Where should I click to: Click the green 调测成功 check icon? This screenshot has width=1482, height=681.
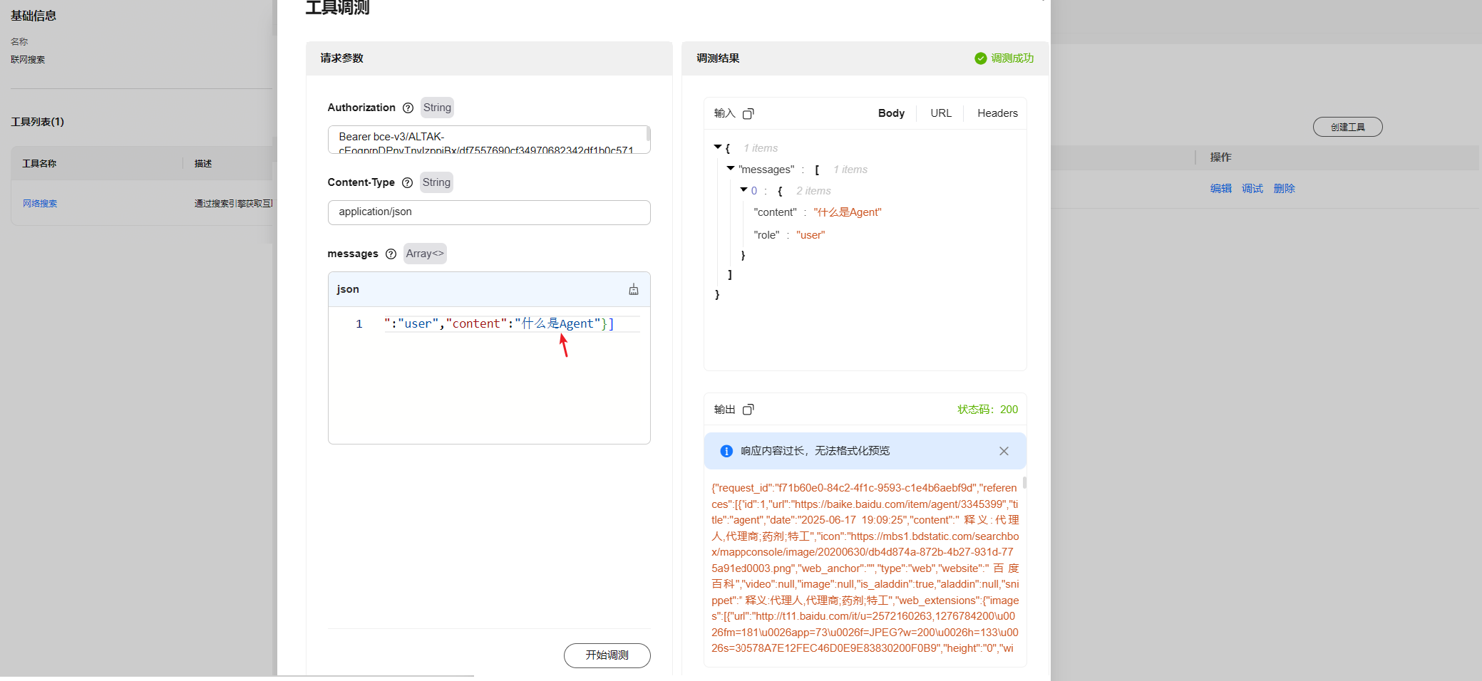point(981,58)
